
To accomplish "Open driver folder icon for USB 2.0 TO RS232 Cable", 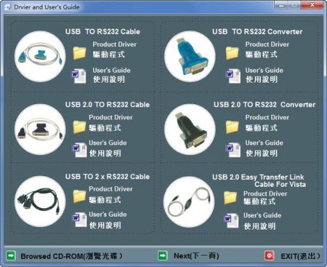I will (x=80, y=127).
